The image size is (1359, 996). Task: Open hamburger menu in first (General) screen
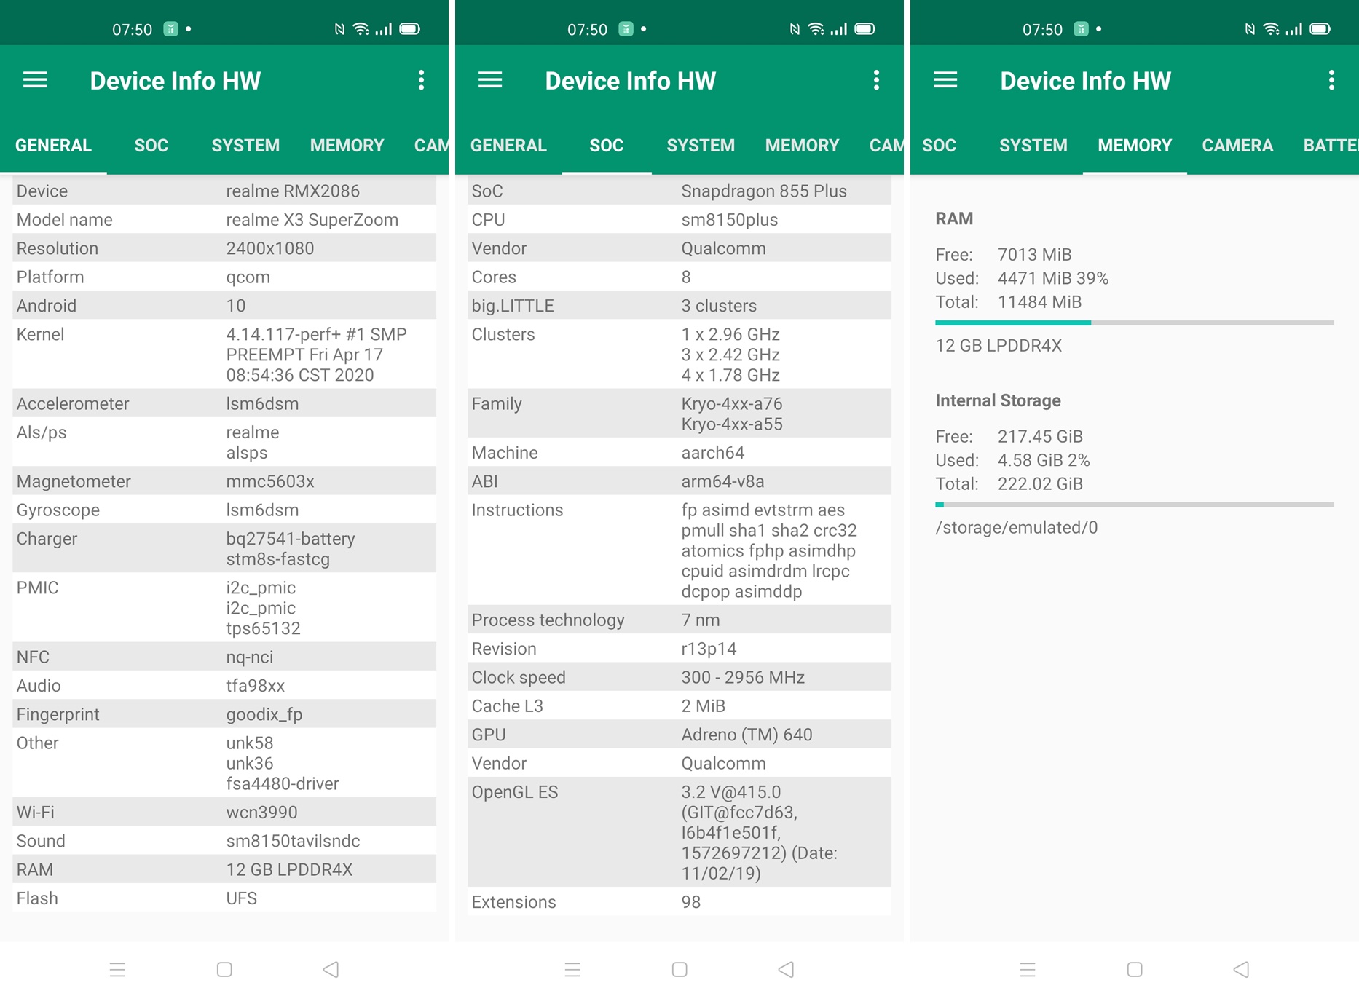(x=35, y=80)
